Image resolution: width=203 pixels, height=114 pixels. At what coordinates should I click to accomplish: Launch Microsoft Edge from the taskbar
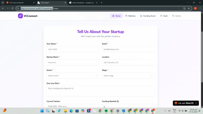pos(71,111)
